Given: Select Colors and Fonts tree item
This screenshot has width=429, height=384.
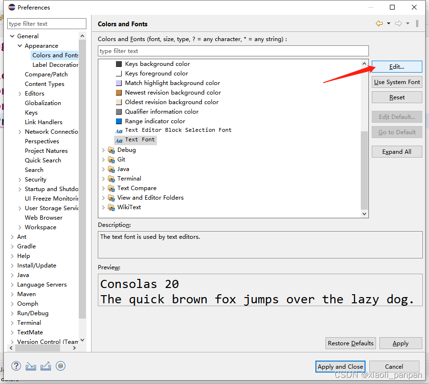Looking at the screenshot, I should click(55, 55).
